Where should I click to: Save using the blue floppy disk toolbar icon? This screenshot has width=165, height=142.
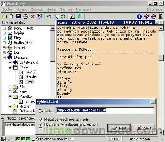18,16
